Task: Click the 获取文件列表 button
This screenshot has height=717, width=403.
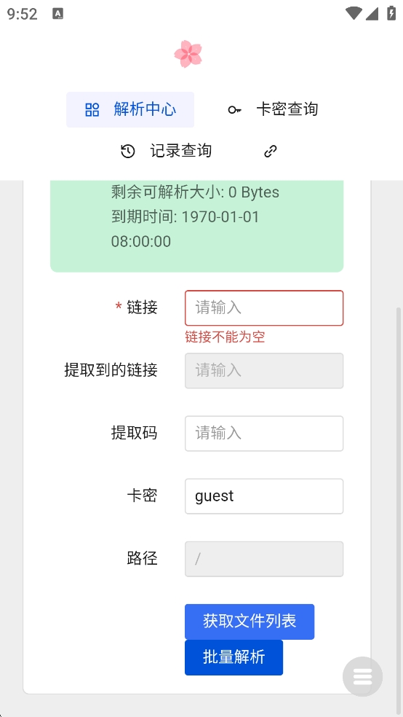Action: (250, 622)
